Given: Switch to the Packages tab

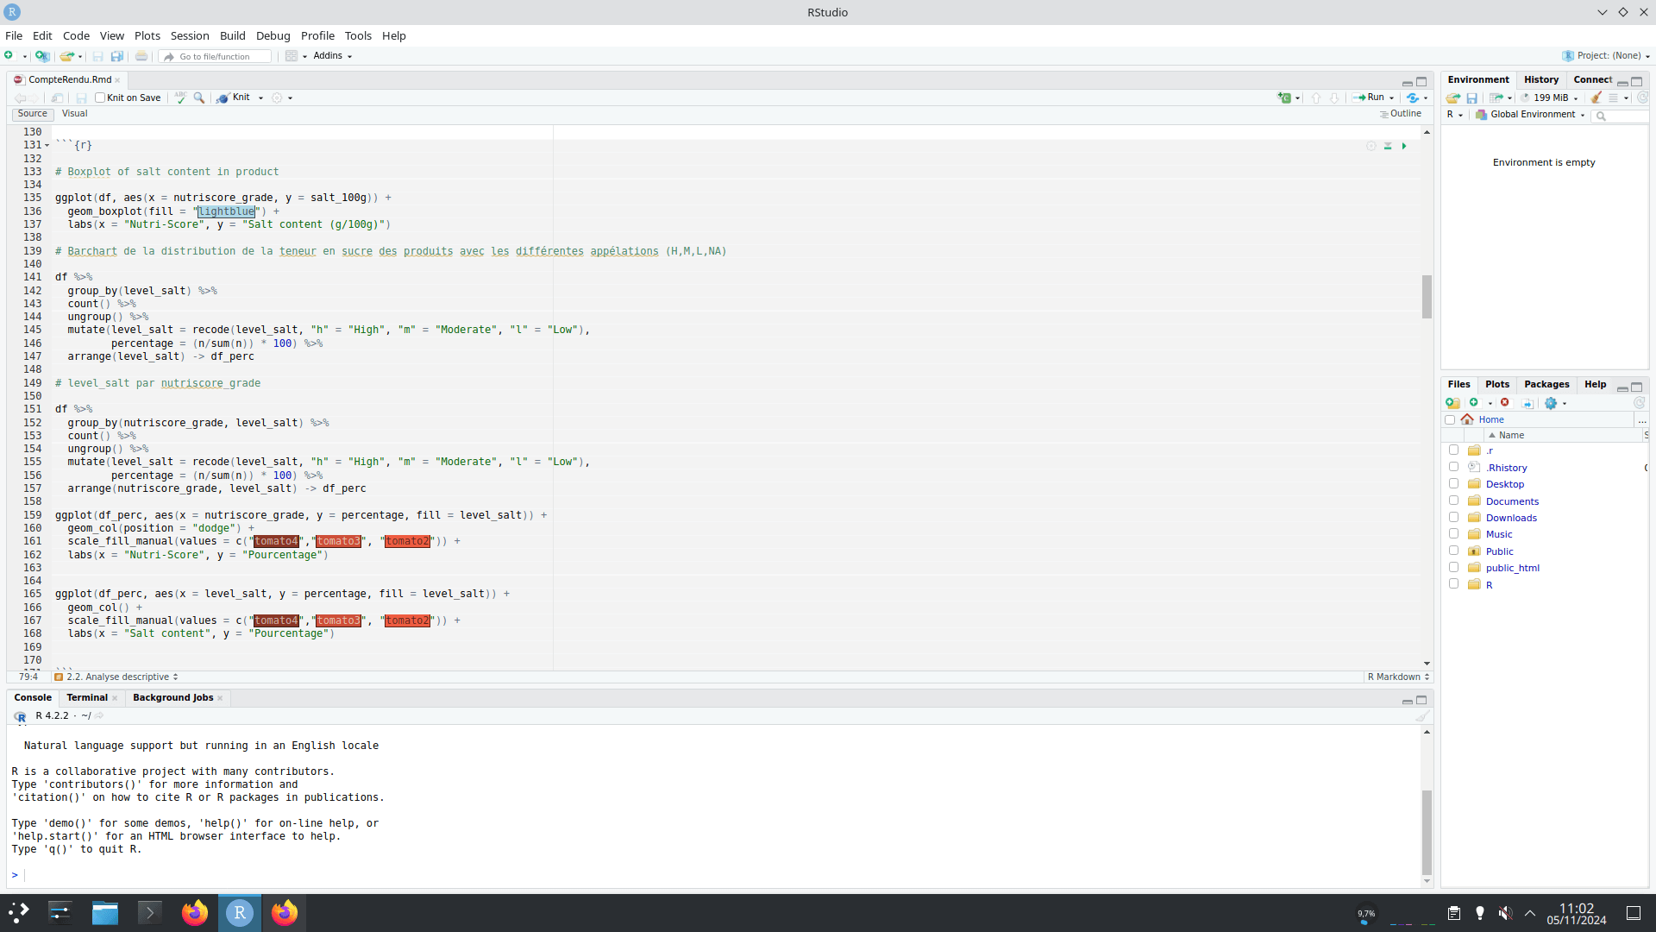Looking at the screenshot, I should point(1546,385).
